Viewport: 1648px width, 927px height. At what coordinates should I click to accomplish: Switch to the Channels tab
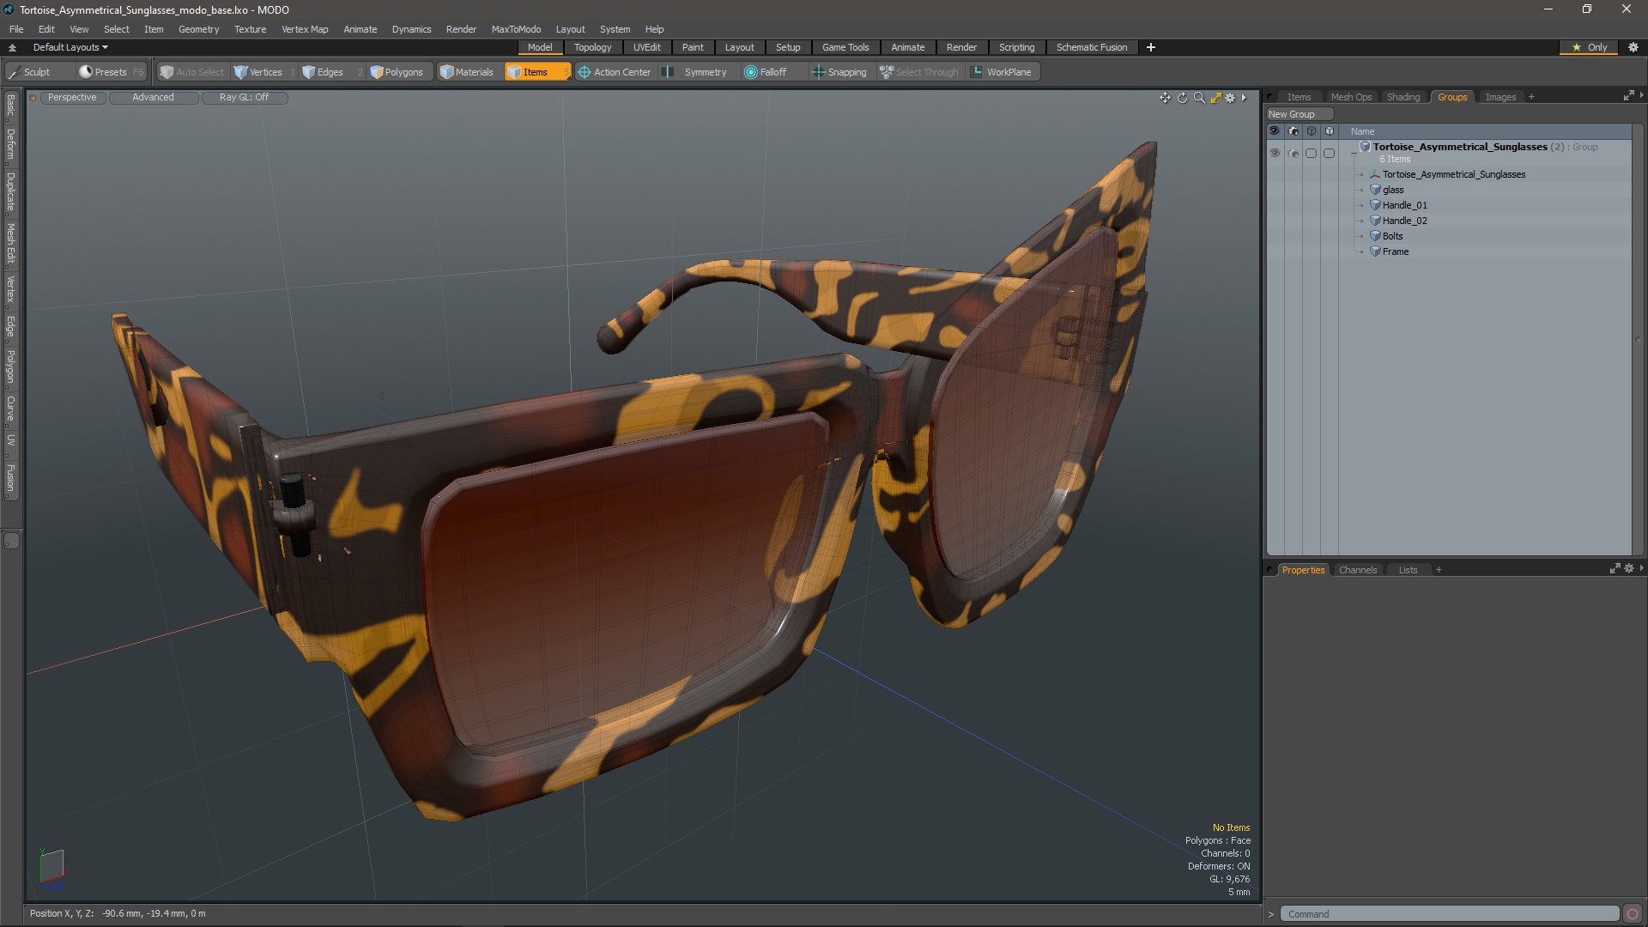[1357, 570]
